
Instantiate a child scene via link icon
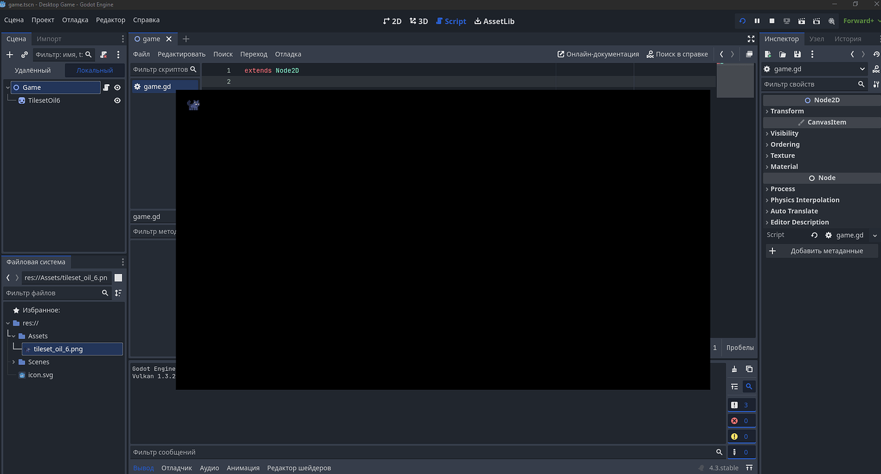[24, 55]
